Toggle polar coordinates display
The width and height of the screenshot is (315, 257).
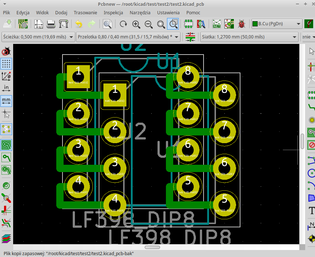[6, 76]
